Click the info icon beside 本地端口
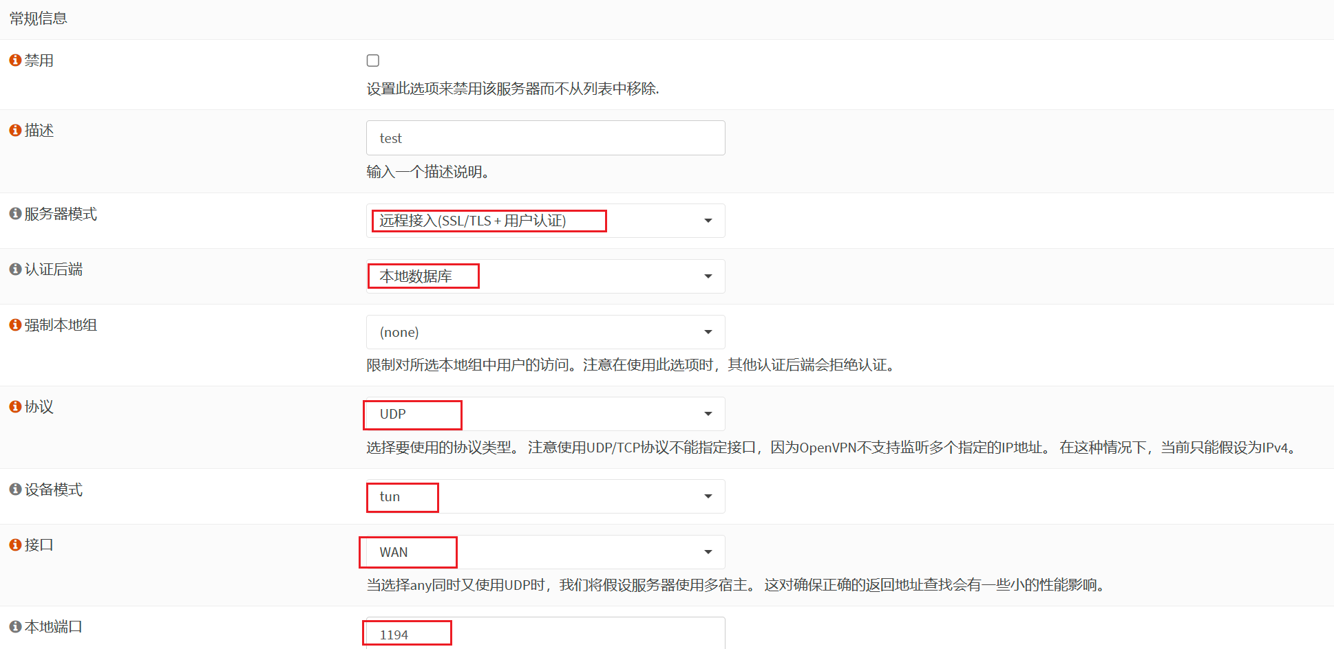The height and width of the screenshot is (649, 1334). [x=15, y=627]
